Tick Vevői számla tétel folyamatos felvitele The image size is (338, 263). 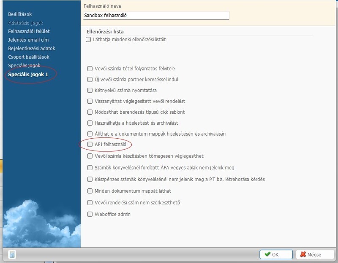(90, 68)
